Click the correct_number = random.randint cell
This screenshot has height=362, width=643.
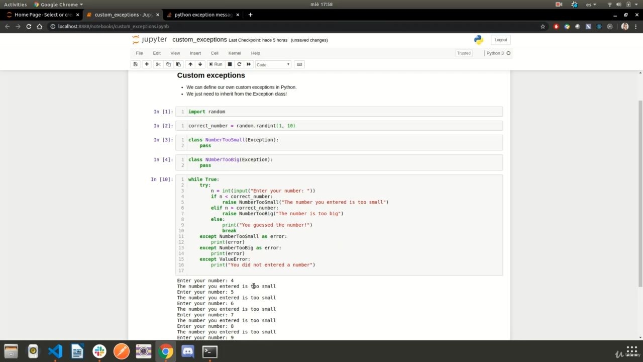(339, 126)
